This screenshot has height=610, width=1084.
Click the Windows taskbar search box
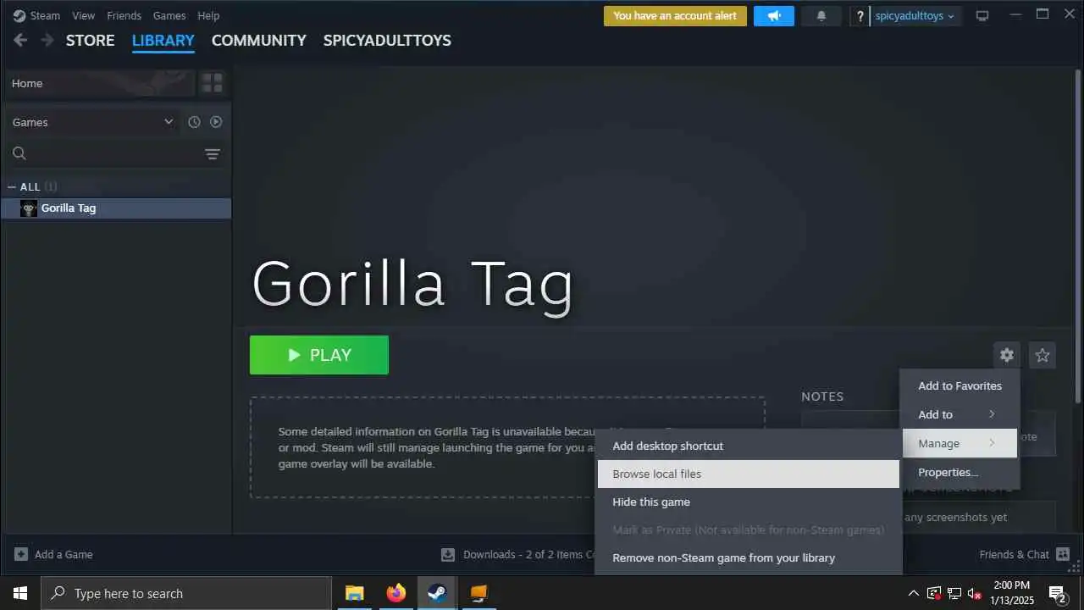185,593
